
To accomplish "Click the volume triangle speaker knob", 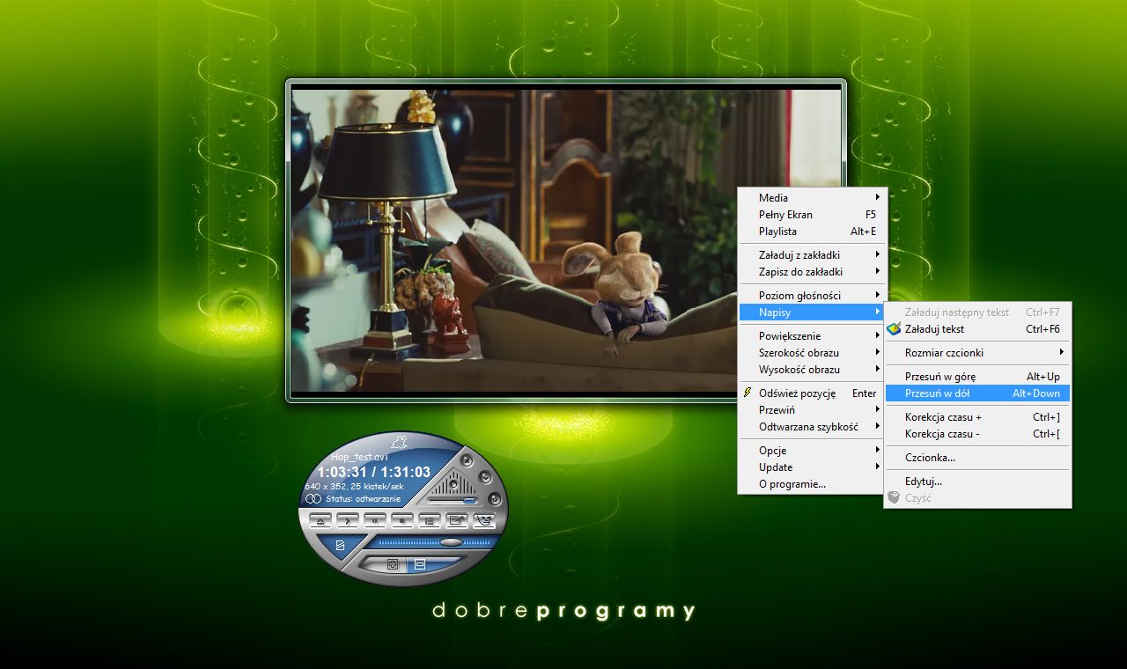I will point(453,483).
